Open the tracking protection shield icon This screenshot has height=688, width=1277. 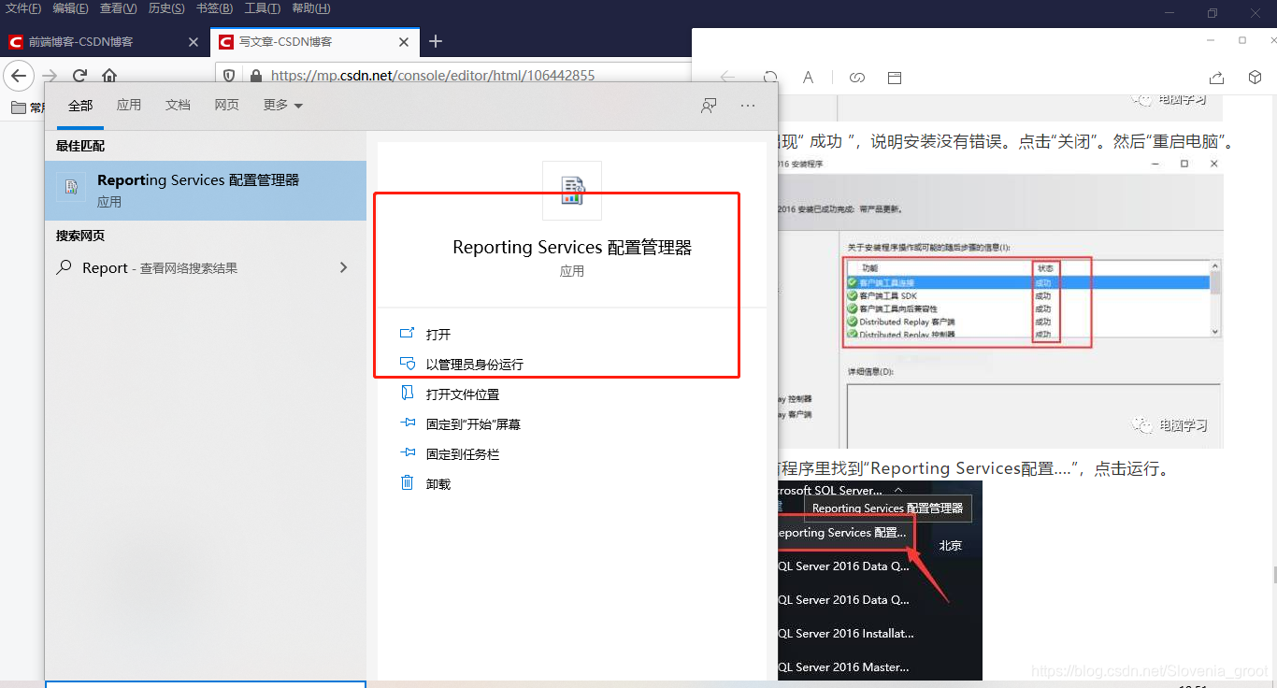pyautogui.click(x=231, y=76)
